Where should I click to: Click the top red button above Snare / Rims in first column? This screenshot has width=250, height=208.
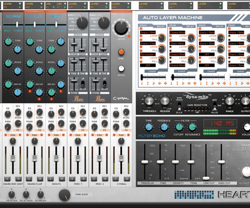coord(141,29)
